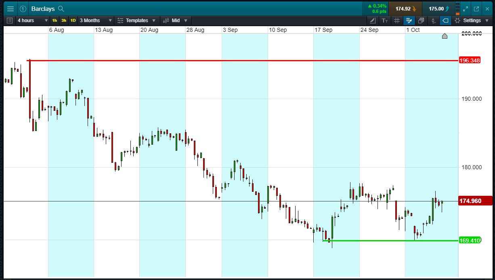Click the 28 Aug date label
Image resolution: width=495 pixels, height=280 pixels.
(195, 30)
